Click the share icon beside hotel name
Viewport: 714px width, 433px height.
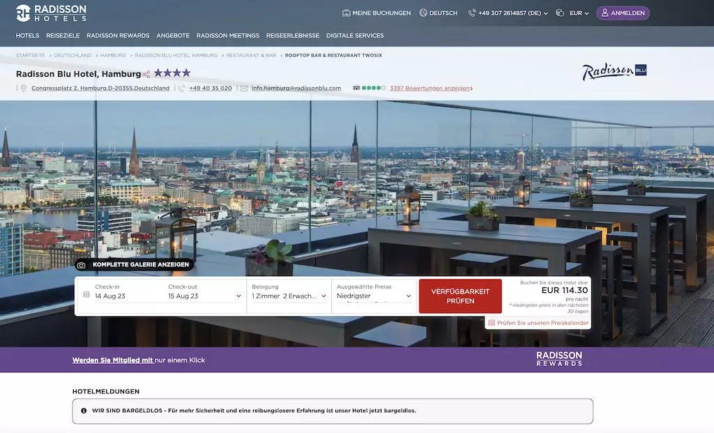point(146,74)
